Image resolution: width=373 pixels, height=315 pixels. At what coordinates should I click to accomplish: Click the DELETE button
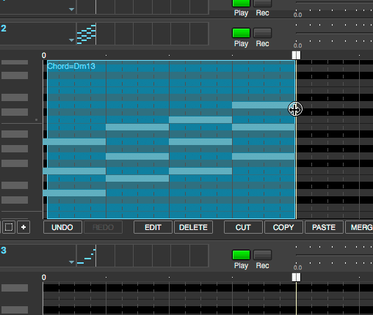pyautogui.click(x=193, y=227)
